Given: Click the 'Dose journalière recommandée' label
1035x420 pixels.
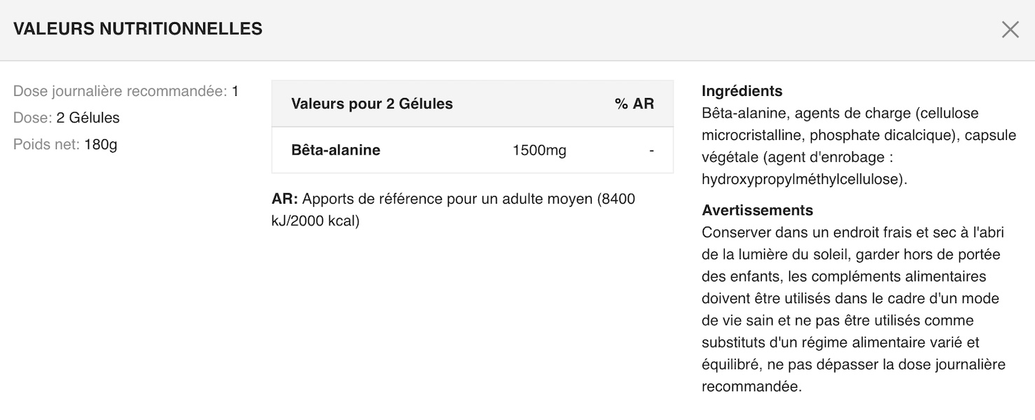Looking at the screenshot, I should pyautogui.click(x=120, y=91).
